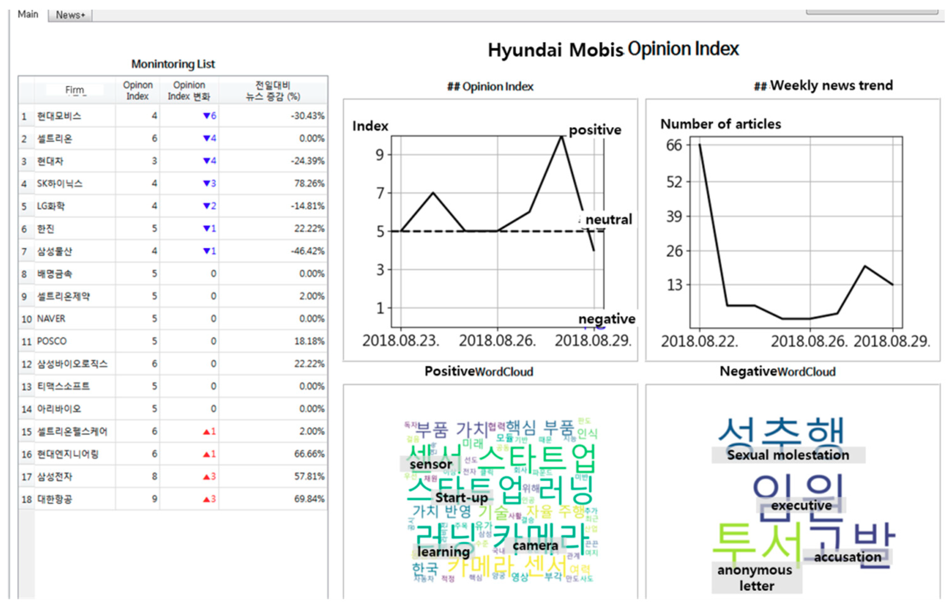Viewport: 948px width, 608px height.
Task: Click red up arrow in row 15
Action: [206, 432]
